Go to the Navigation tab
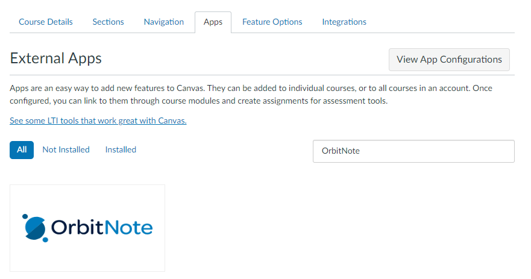The width and height of the screenshot is (531, 279). (164, 22)
